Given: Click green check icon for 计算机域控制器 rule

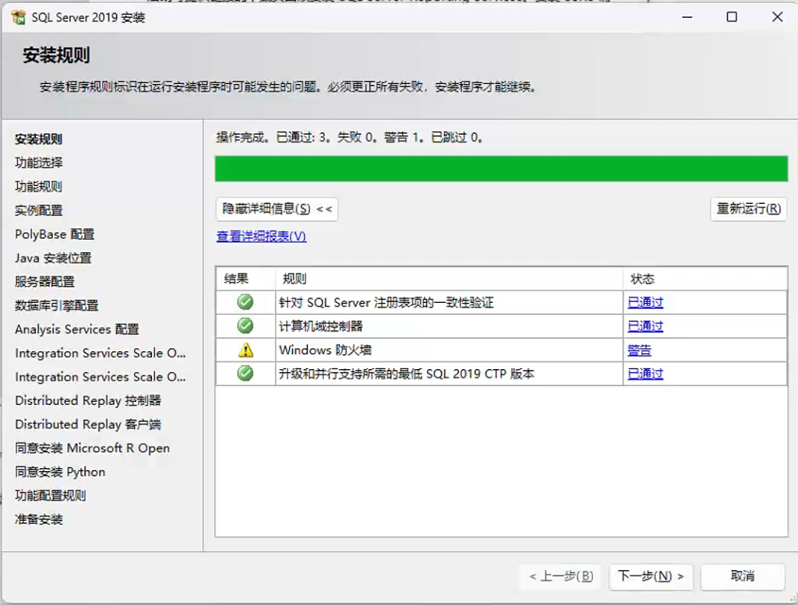Looking at the screenshot, I should click(x=245, y=326).
